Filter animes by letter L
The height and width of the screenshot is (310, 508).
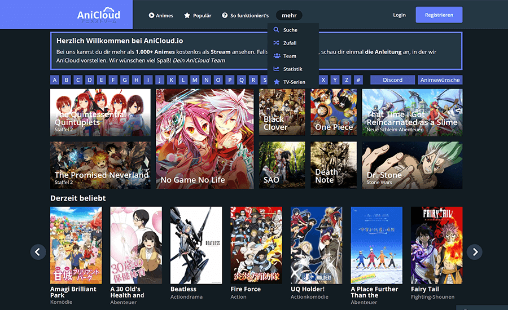click(x=183, y=80)
